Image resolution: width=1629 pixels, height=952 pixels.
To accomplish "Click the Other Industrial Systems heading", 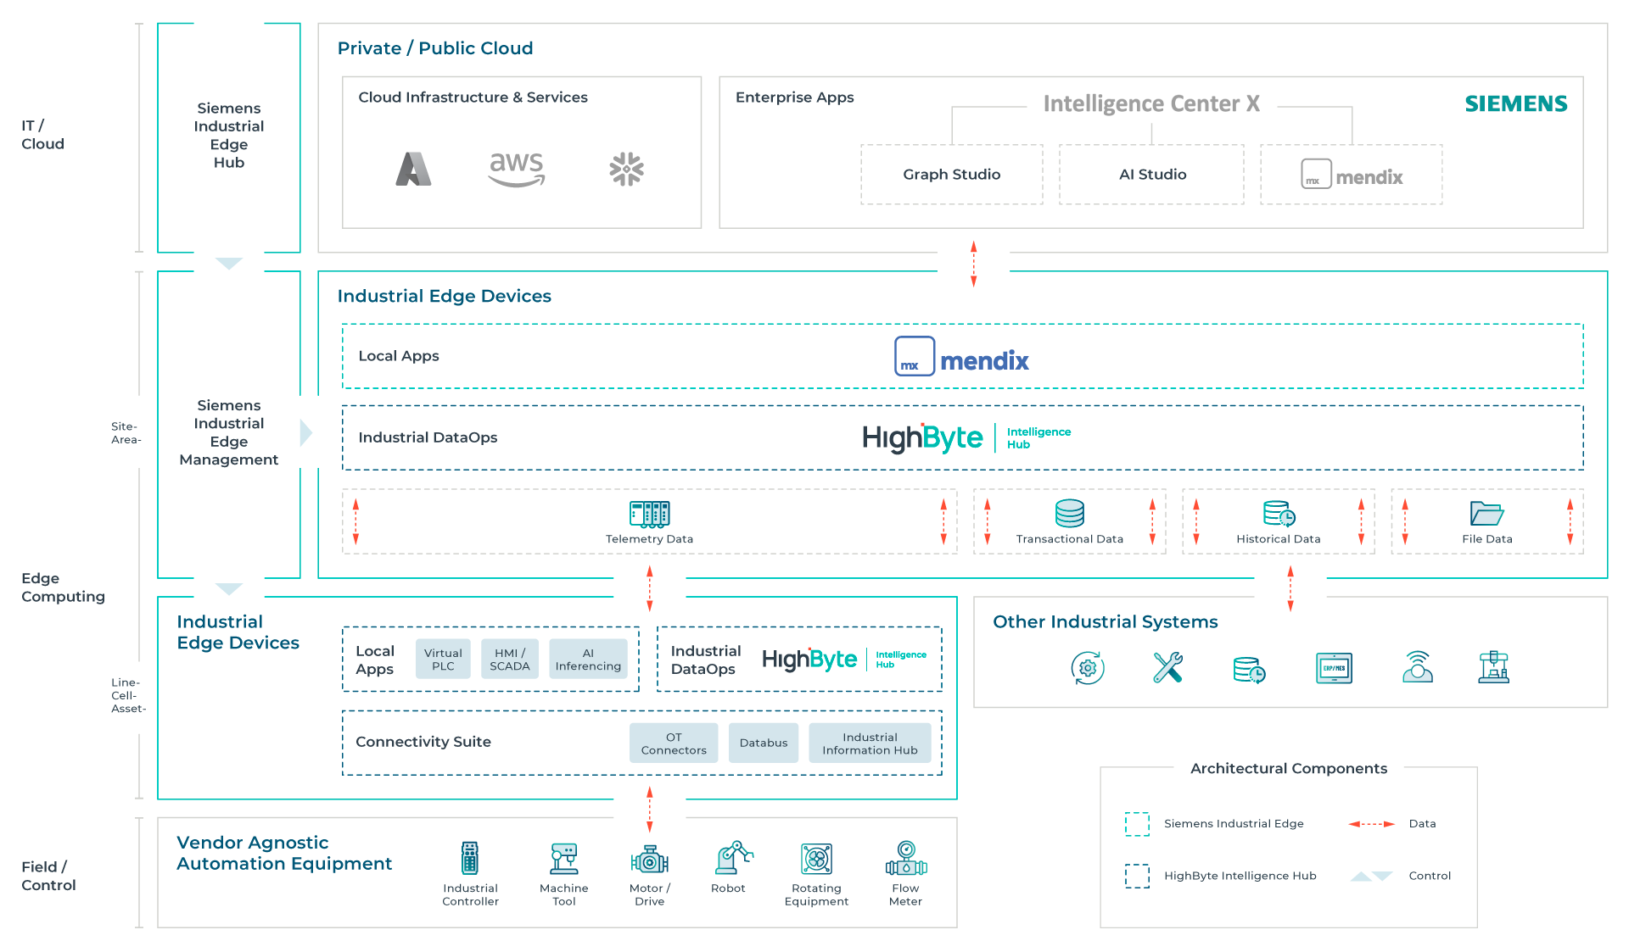I will [x=1106, y=621].
